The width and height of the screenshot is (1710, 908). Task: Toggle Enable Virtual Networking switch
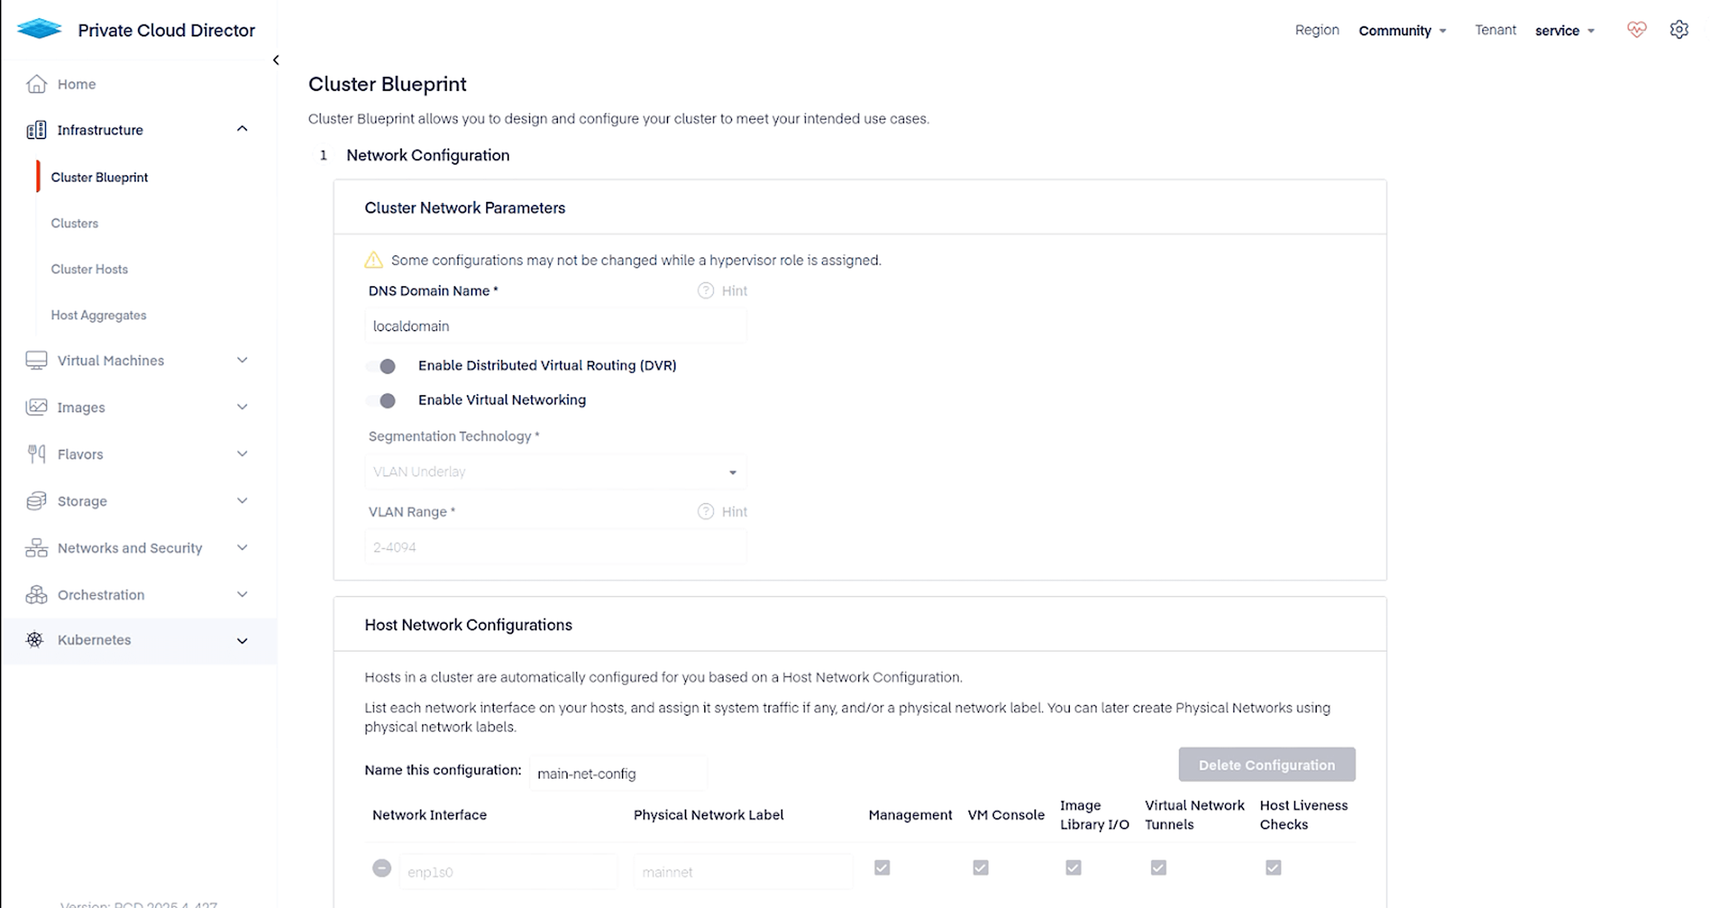pyautogui.click(x=382, y=401)
